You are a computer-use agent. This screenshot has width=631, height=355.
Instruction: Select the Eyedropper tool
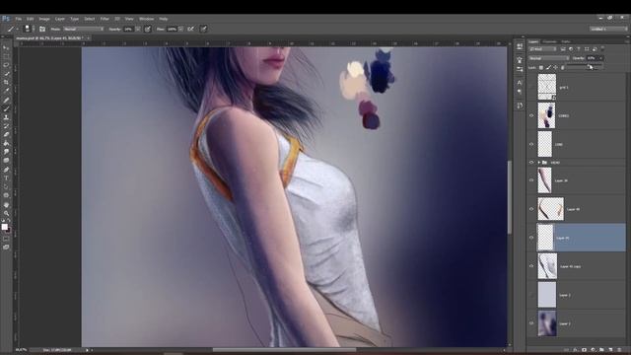click(6, 91)
